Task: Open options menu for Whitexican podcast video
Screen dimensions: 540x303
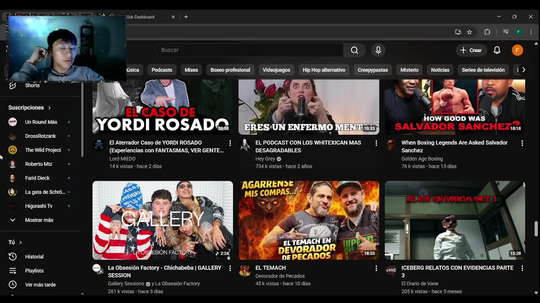Action: (376, 143)
